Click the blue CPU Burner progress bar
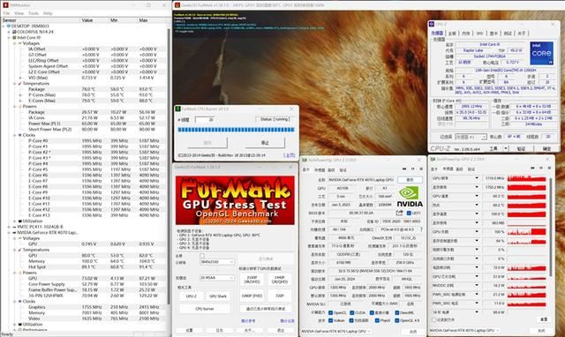This screenshot has width=565, height=337. [x=236, y=130]
